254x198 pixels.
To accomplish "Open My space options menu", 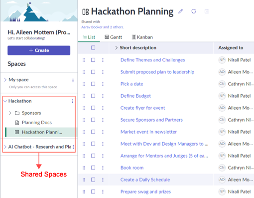I will coord(73,80).
